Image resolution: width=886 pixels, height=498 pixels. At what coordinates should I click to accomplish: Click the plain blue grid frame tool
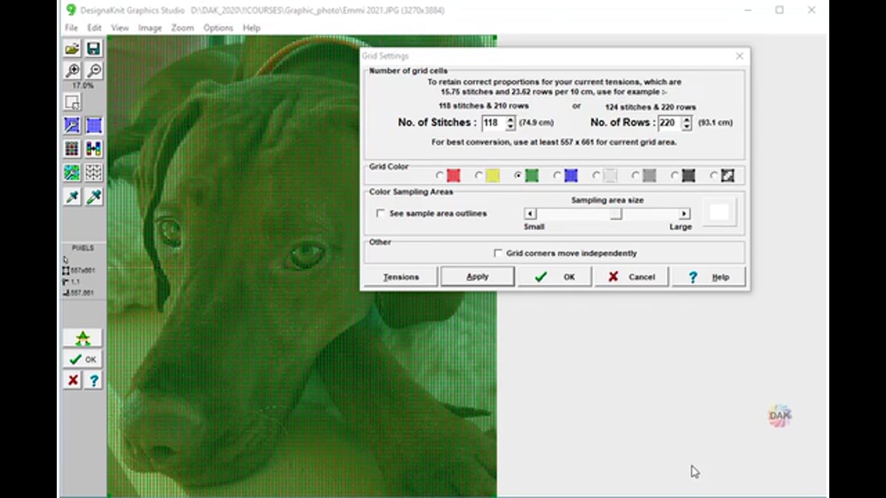[93, 125]
